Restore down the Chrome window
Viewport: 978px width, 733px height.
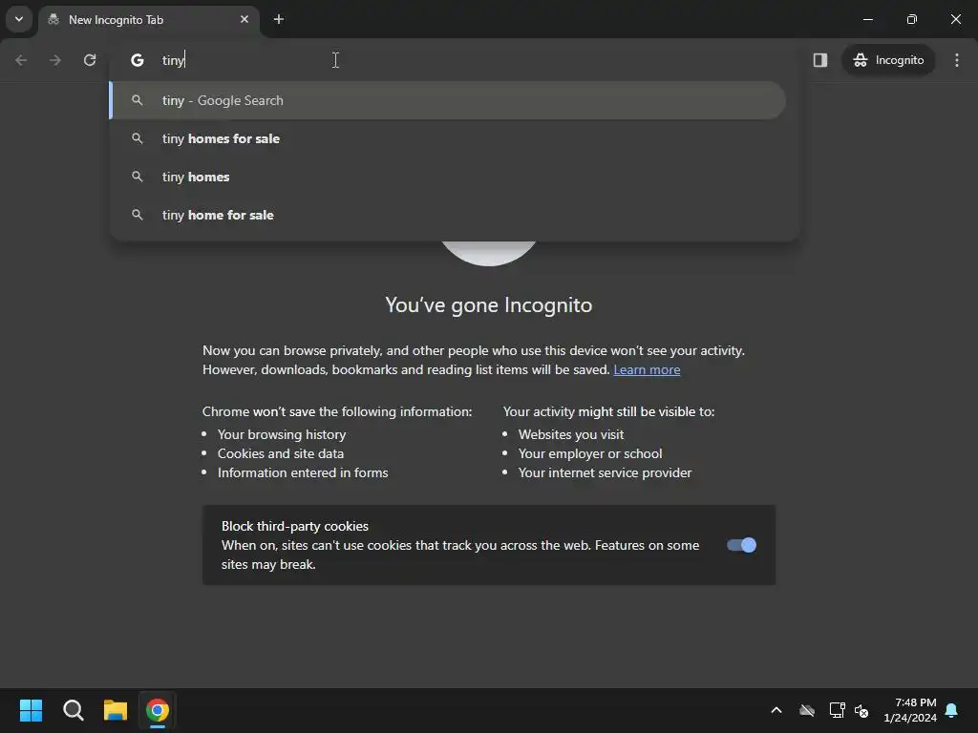[x=912, y=19]
